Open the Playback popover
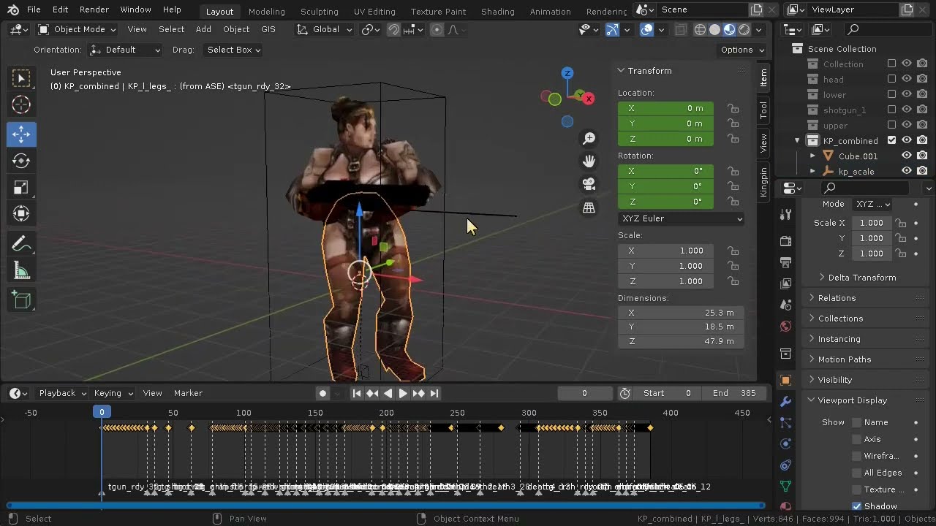The width and height of the screenshot is (936, 526). tap(62, 393)
